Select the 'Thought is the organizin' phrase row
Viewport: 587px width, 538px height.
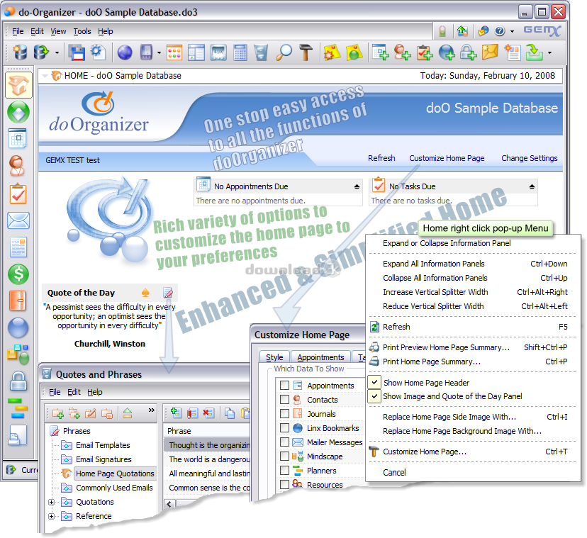point(208,445)
